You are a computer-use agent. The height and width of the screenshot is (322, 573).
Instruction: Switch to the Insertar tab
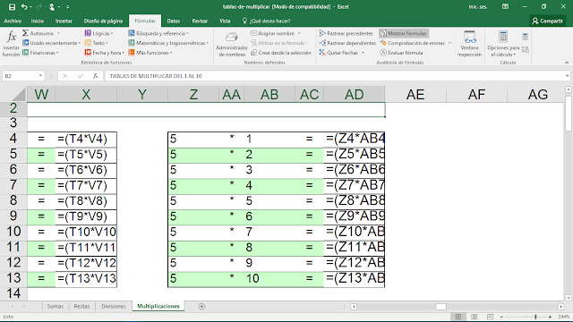pyautogui.click(x=64, y=21)
